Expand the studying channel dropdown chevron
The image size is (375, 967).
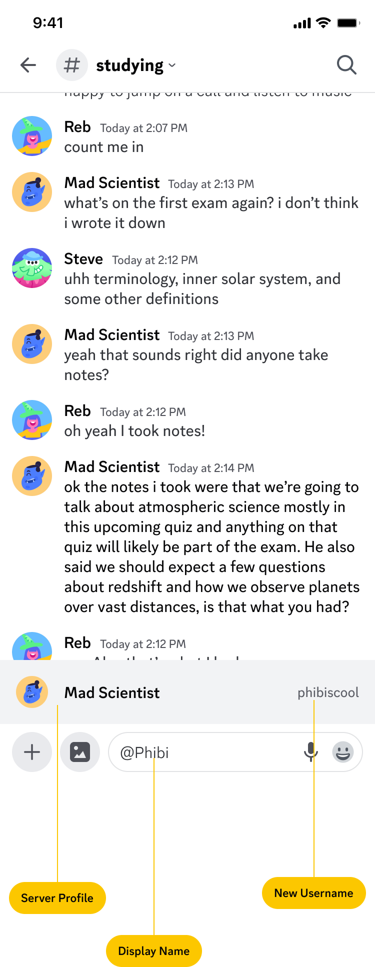click(172, 65)
